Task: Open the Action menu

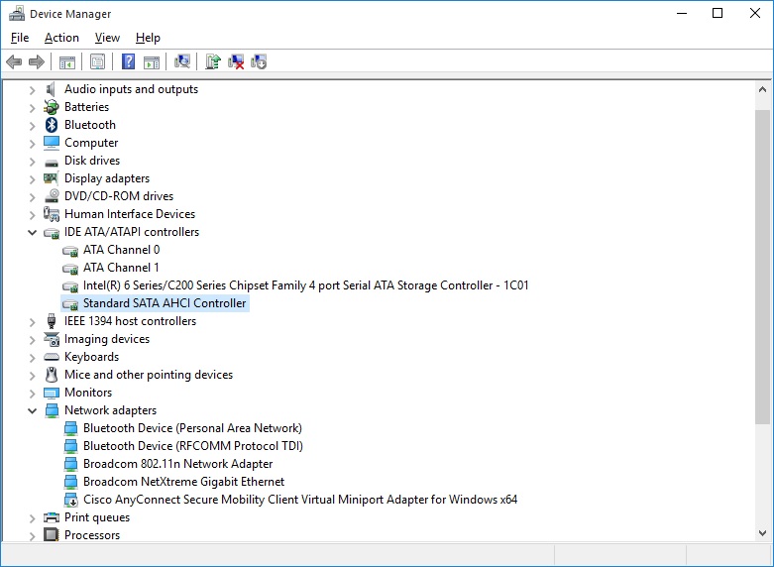Action: (61, 38)
